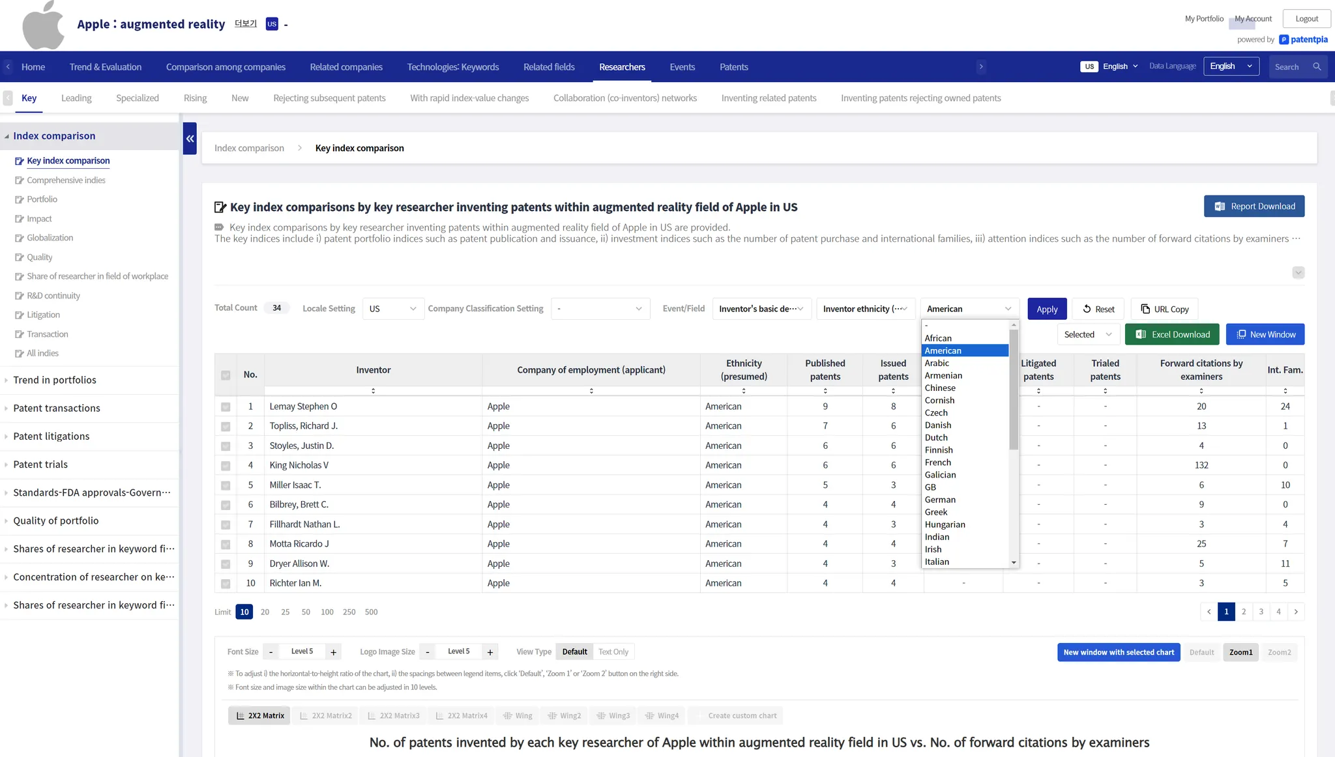
Task: Click Report Download button
Action: click(1254, 207)
